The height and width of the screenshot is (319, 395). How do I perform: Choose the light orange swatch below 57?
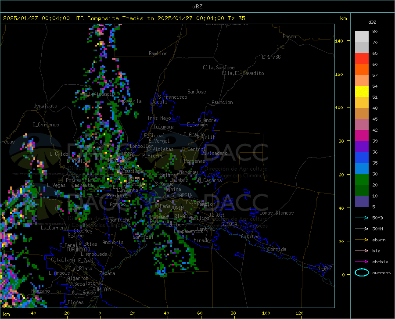pos(362,81)
